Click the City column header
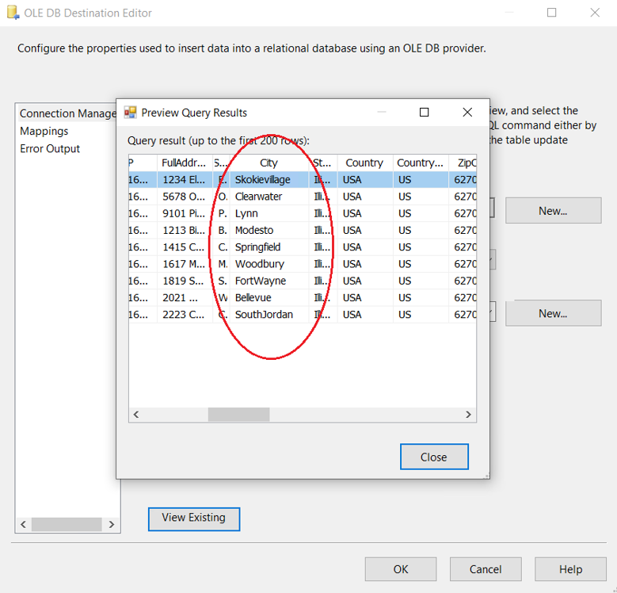The image size is (617, 593). 269,163
